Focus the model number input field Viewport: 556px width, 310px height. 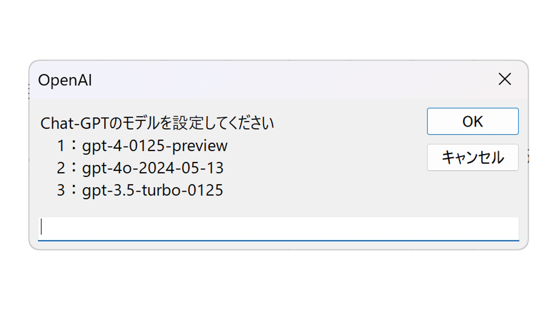point(278,228)
